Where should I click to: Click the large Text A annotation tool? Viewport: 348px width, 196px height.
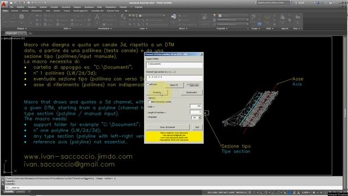(97, 17)
